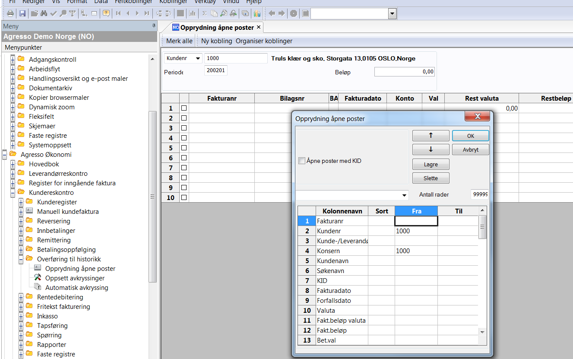Collapse the Kundereskontro tree node
The image size is (573, 359).
[13, 192]
